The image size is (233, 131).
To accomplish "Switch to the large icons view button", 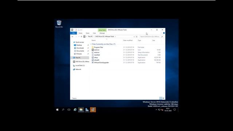I will pos(163,98).
